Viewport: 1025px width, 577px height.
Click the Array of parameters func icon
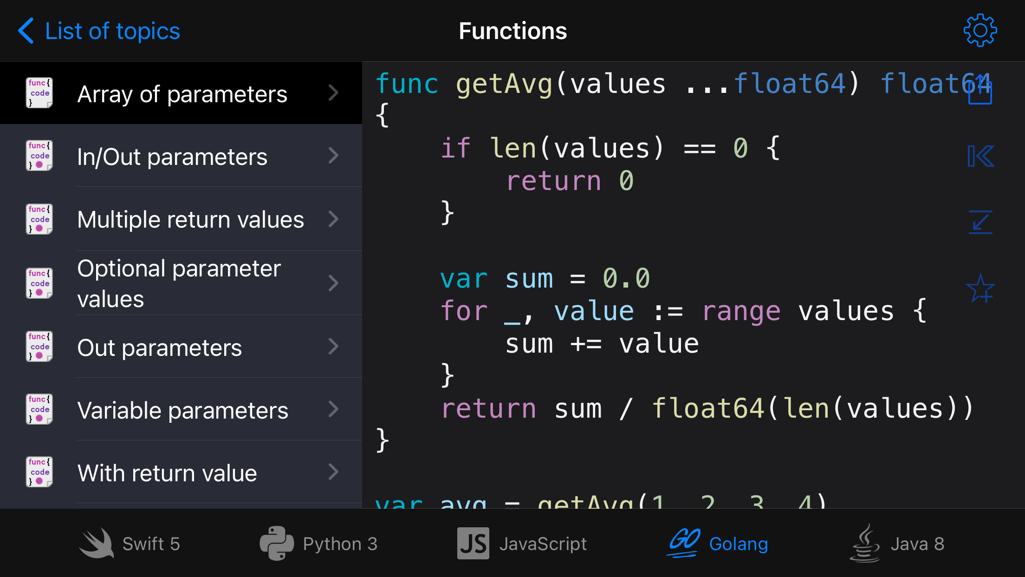click(39, 93)
